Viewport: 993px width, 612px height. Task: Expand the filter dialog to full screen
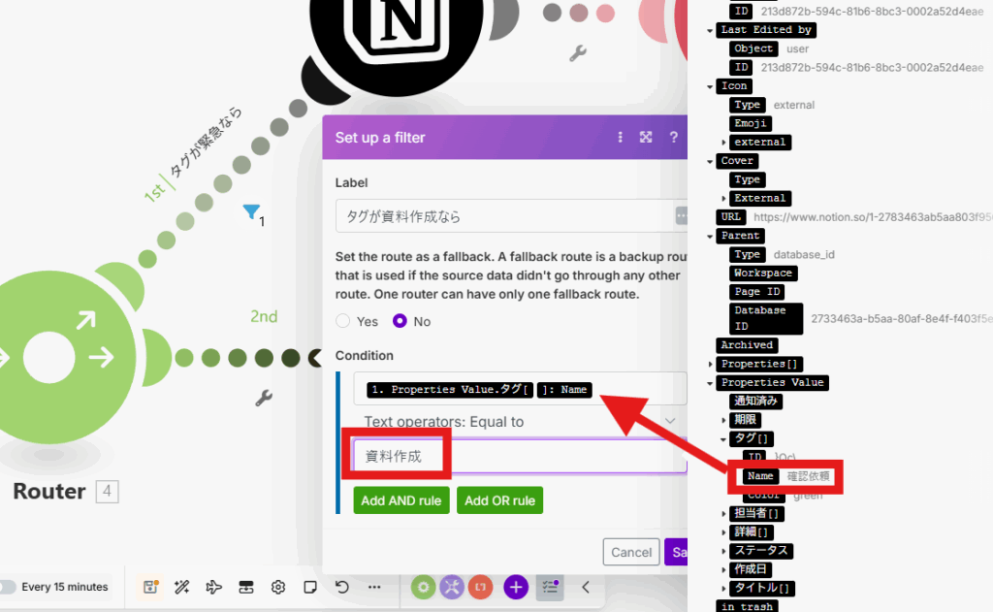(x=646, y=138)
